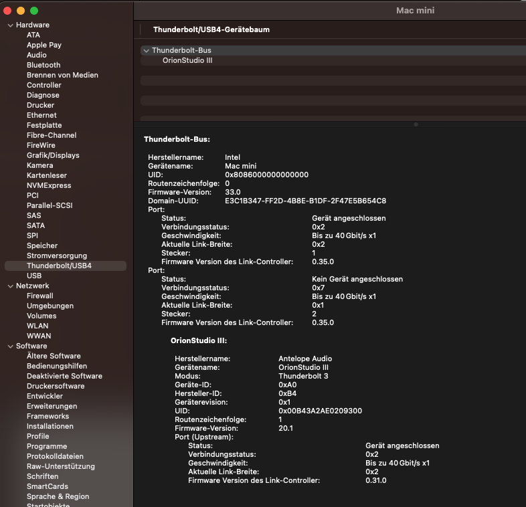This screenshot has width=526, height=507.
Task: Select SATA in sidebar
Action: coord(35,225)
